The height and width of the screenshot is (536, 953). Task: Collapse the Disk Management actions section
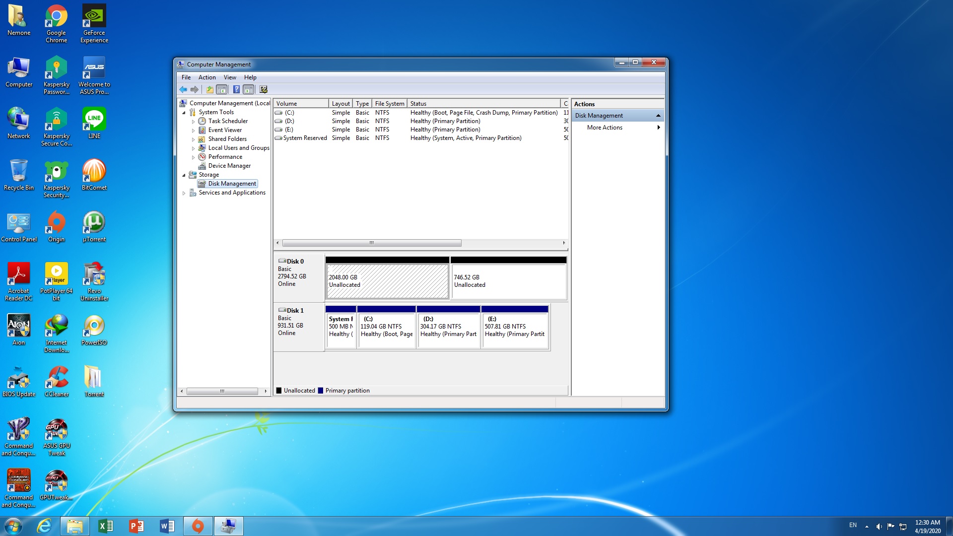[658, 116]
